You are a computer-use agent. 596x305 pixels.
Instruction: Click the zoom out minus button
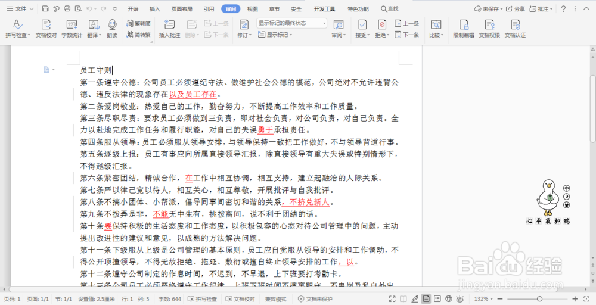tap(500, 299)
